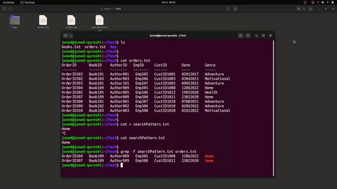This screenshot has height=189, width=337.
Task: Click the OrderID column header in terminal
Action: point(69,65)
